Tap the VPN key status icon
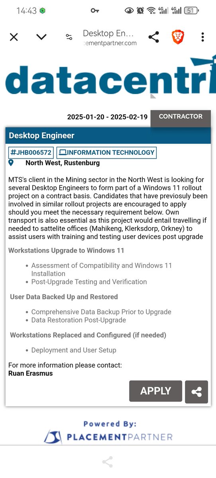The width and height of the screenshot is (216, 478). click(x=95, y=11)
